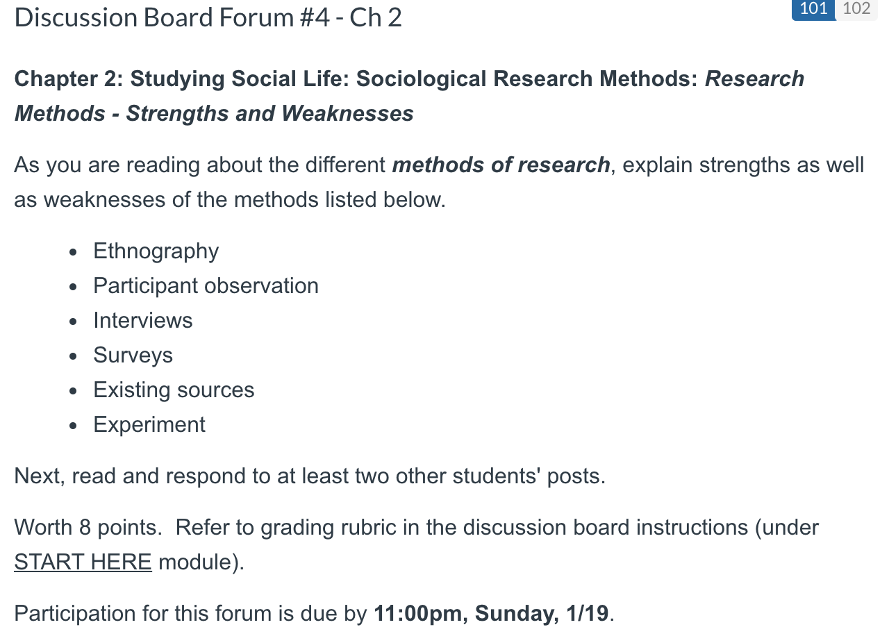Click the Surveys list item
This screenshot has height=643, width=889.
tap(133, 355)
